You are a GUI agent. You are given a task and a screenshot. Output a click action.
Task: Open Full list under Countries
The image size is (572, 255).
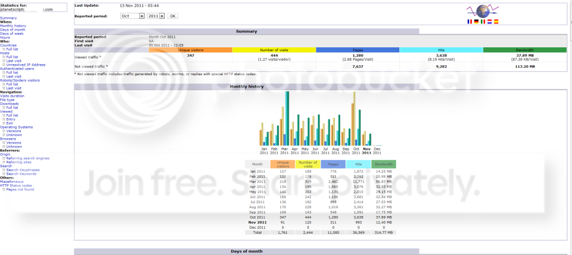(x=12, y=49)
